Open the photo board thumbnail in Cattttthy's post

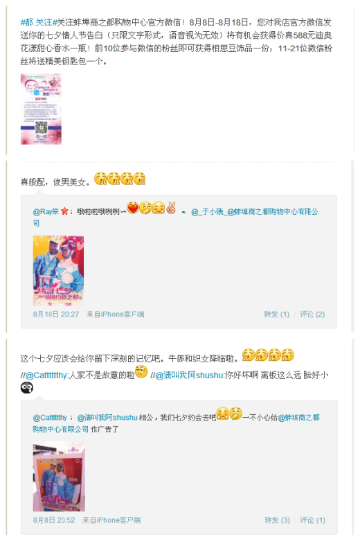pos(59,477)
